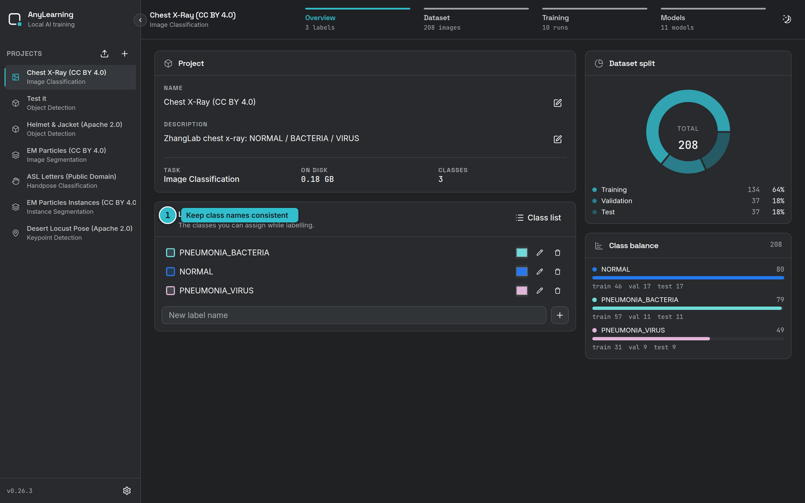Click the add label plus button
The width and height of the screenshot is (805, 503).
click(x=560, y=315)
